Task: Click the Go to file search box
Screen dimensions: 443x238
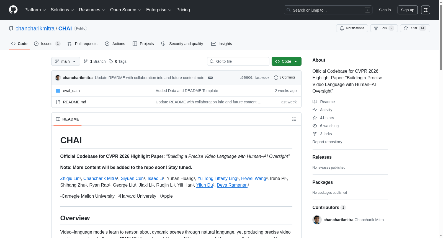Action: (x=238, y=61)
